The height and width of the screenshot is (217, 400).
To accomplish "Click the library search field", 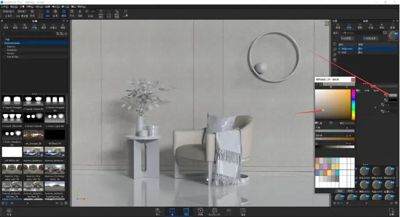I will 28,34.
